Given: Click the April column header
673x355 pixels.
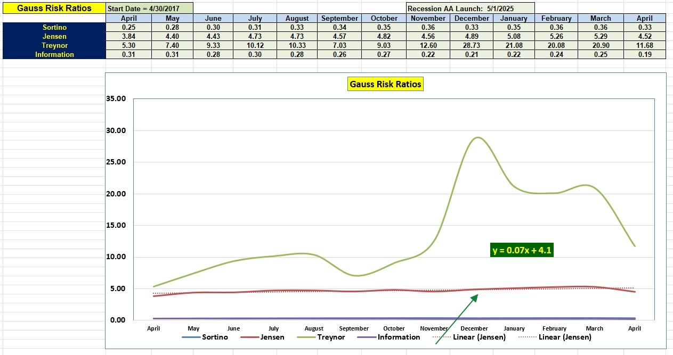Looking at the screenshot, I should [x=128, y=18].
